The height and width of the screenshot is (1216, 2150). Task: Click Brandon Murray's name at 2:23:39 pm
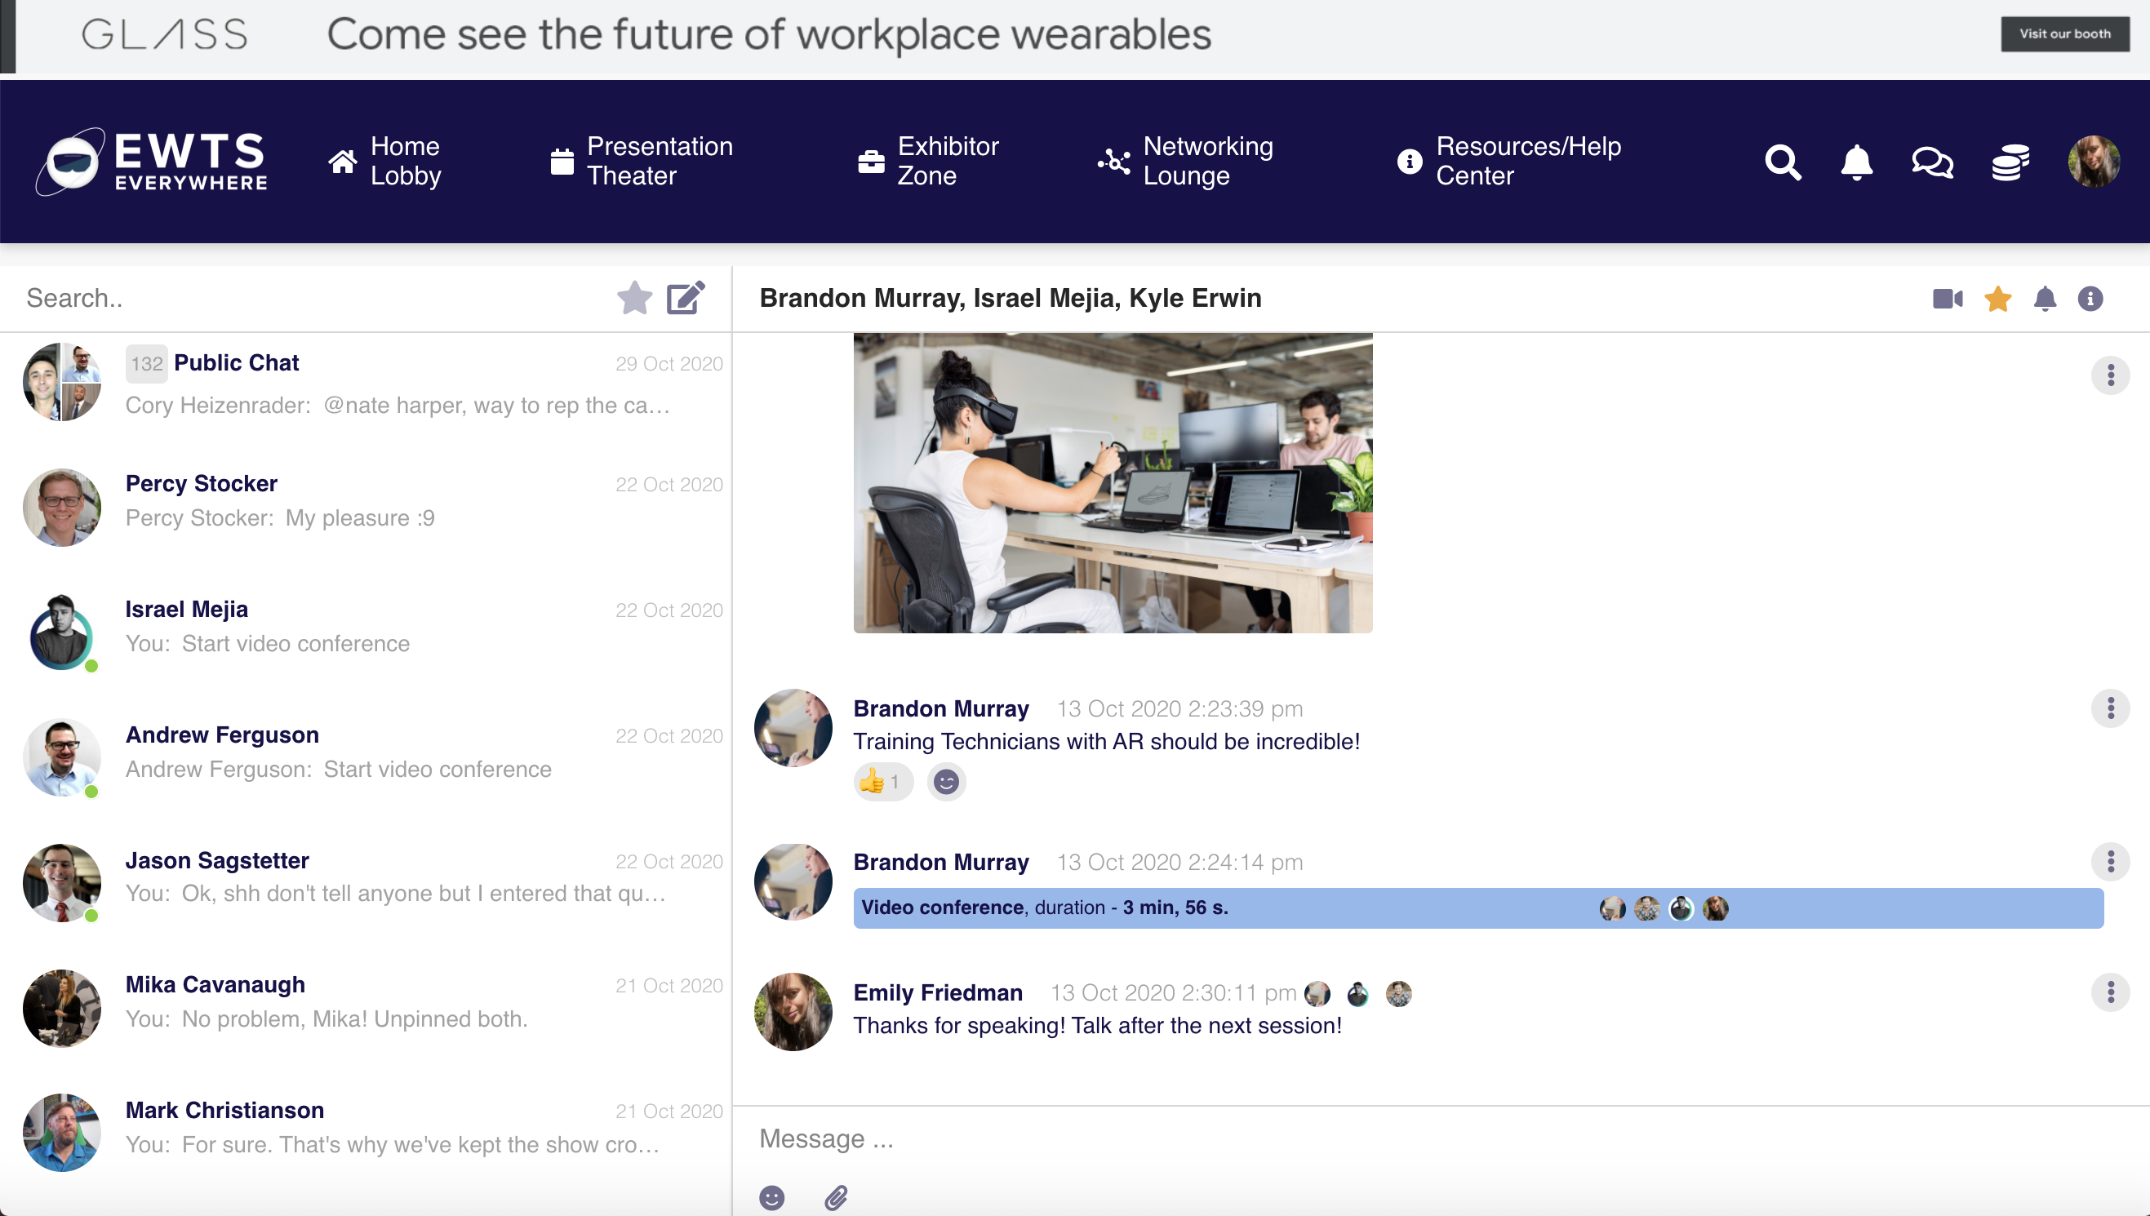point(940,708)
